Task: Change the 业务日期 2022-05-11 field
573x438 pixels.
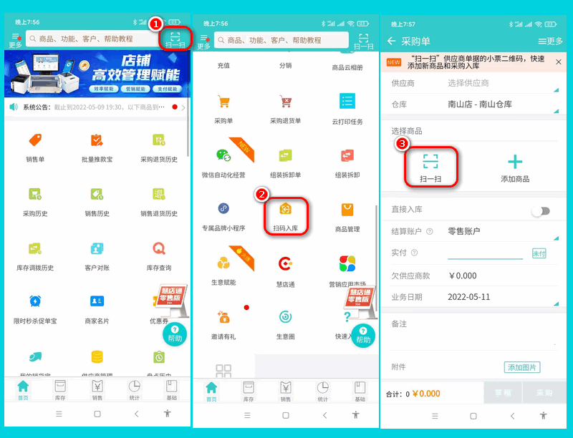Action: tap(501, 296)
